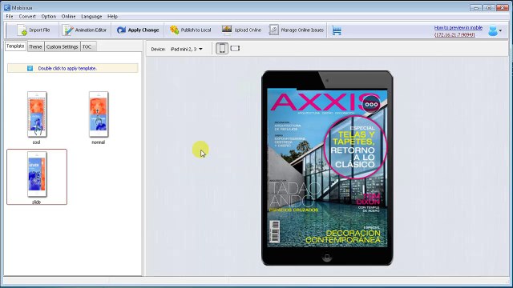Screen dimensions: 513x288
Task: Select the cool template thumbnail
Action: point(37,114)
